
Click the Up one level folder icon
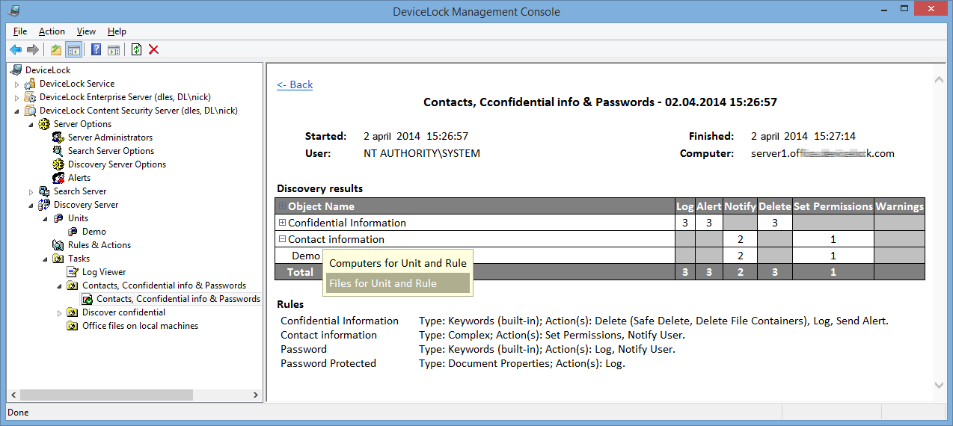[x=56, y=50]
